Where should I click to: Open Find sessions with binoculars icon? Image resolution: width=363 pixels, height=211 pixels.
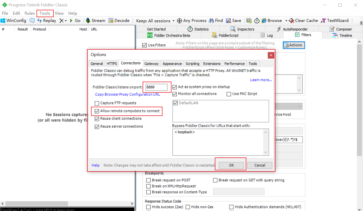216,21
